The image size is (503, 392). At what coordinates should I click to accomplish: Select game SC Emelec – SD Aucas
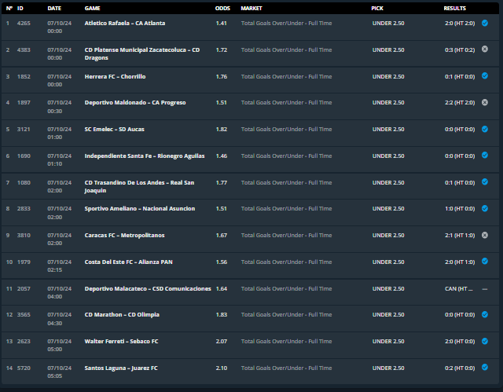(114, 129)
